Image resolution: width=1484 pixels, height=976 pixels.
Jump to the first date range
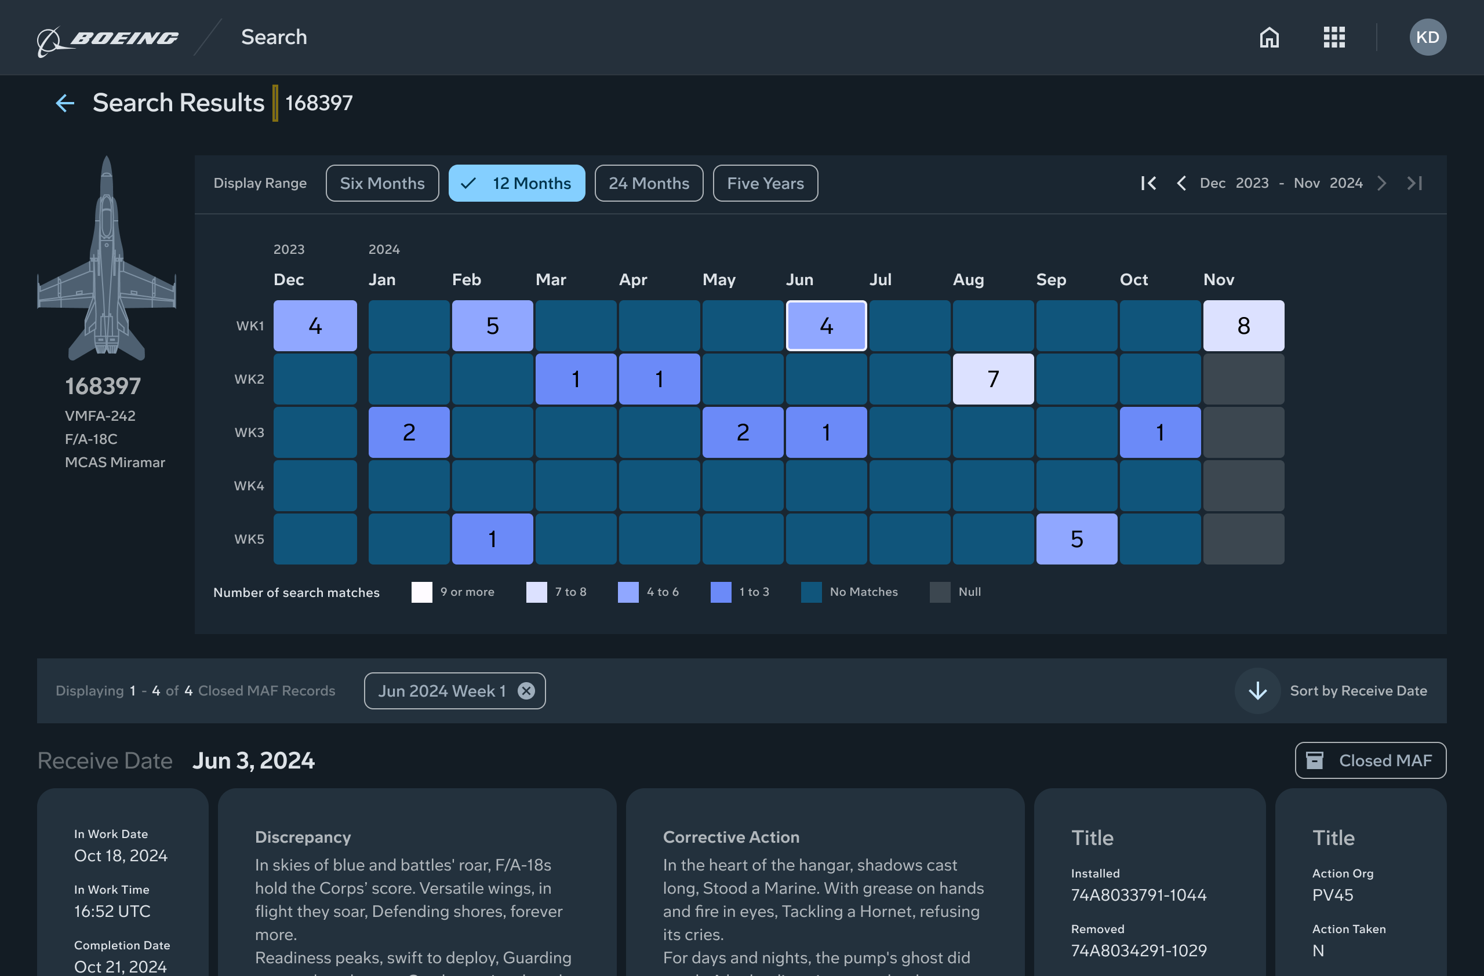(1148, 183)
